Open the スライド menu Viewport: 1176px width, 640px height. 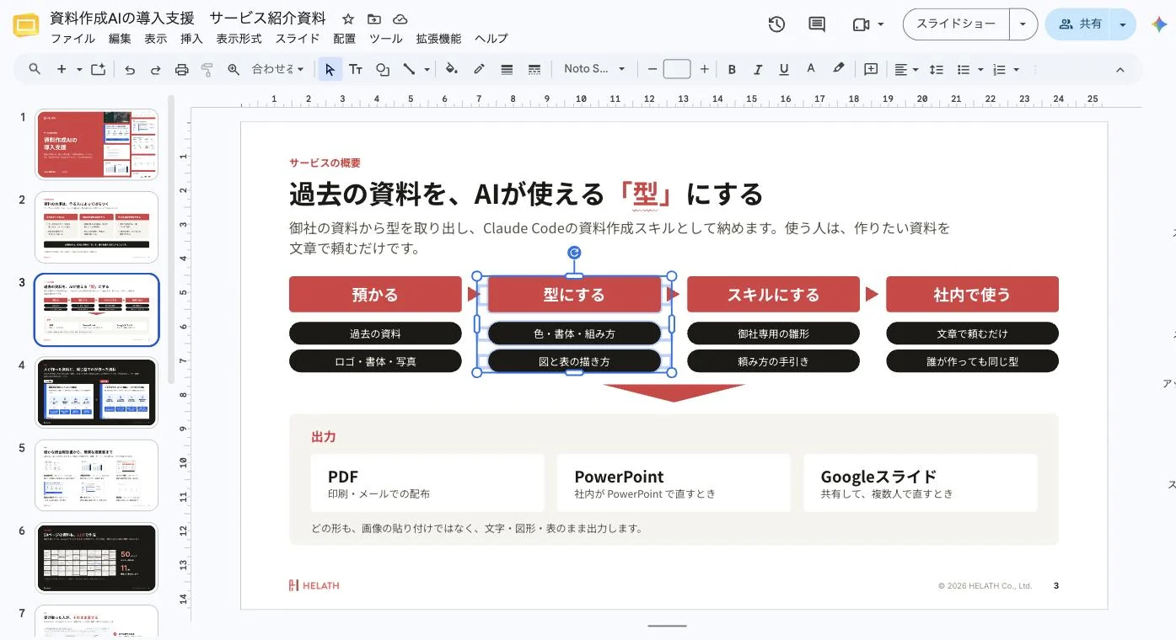[x=298, y=39]
